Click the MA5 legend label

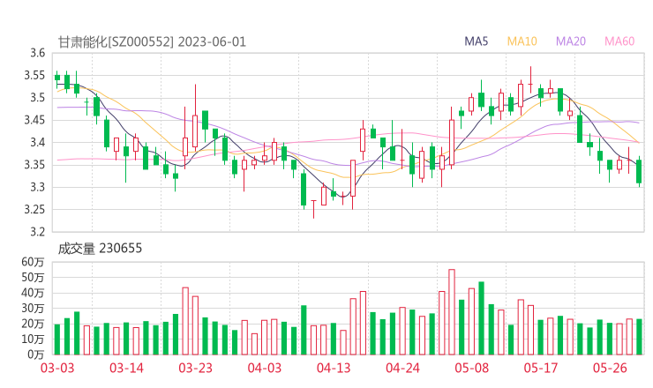point(476,41)
